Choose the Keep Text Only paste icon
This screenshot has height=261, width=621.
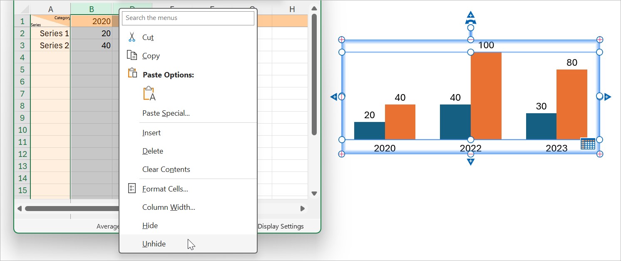click(x=149, y=94)
